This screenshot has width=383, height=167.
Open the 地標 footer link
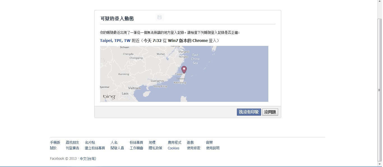tap(152, 142)
